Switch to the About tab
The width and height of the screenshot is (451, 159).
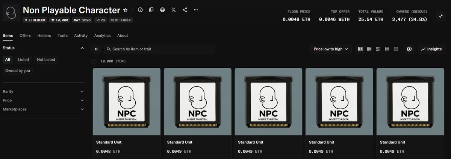pyautogui.click(x=123, y=36)
